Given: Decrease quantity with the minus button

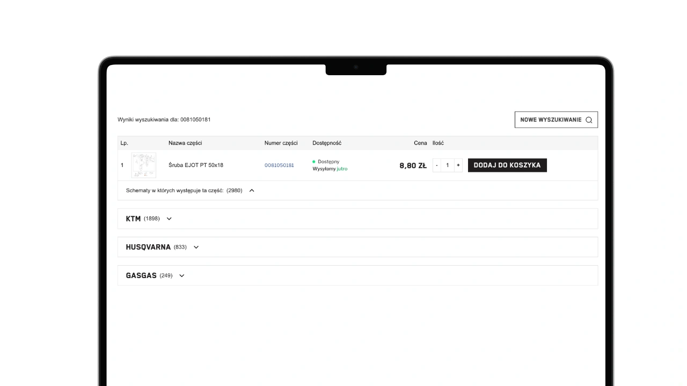Looking at the screenshot, I should tap(437, 165).
